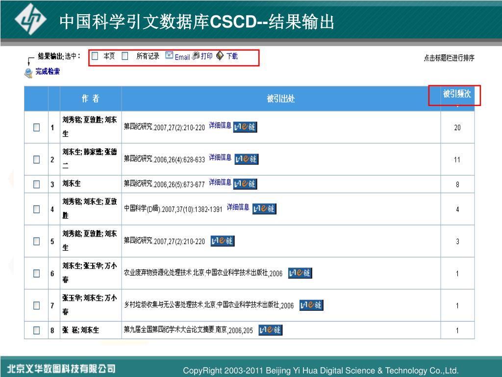The width and height of the screenshot is (502, 377).
Task: Click the 完成检索 magnifier icon
Action: pos(28,73)
